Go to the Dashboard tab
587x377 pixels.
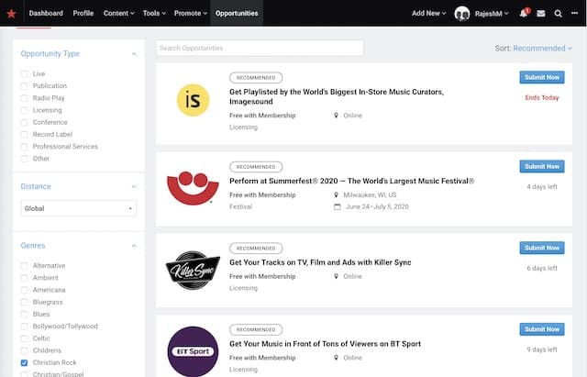tap(46, 13)
